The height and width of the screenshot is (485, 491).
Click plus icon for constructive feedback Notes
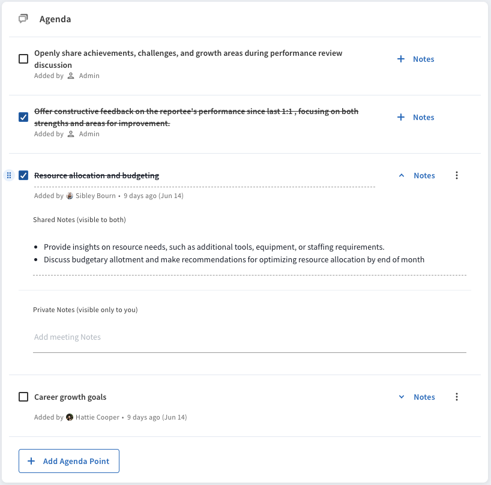[x=401, y=117]
